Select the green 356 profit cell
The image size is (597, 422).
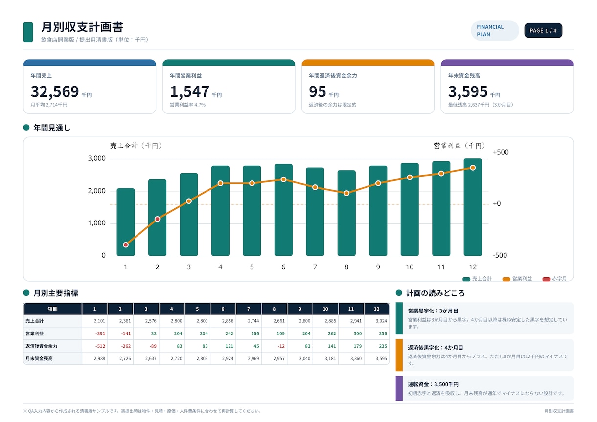point(377,333)
